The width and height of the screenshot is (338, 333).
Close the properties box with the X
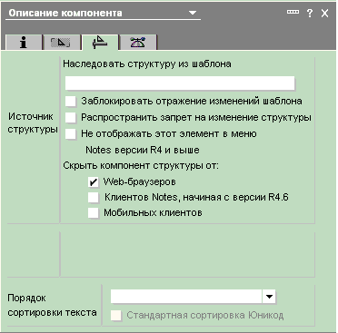[x=324, y=14]
